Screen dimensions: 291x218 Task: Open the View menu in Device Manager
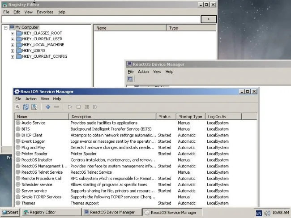(157, 72)
